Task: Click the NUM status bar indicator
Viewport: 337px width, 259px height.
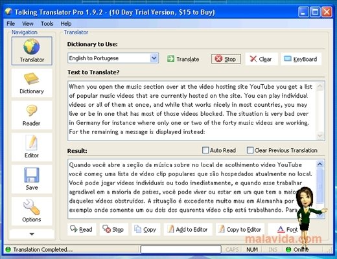Action: (x=252, y=250)
